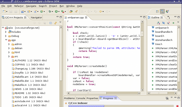182x107 pixels.
Task: Click the xmlparser.cpp file icon on editor tab
Action: tap(66, 18)
